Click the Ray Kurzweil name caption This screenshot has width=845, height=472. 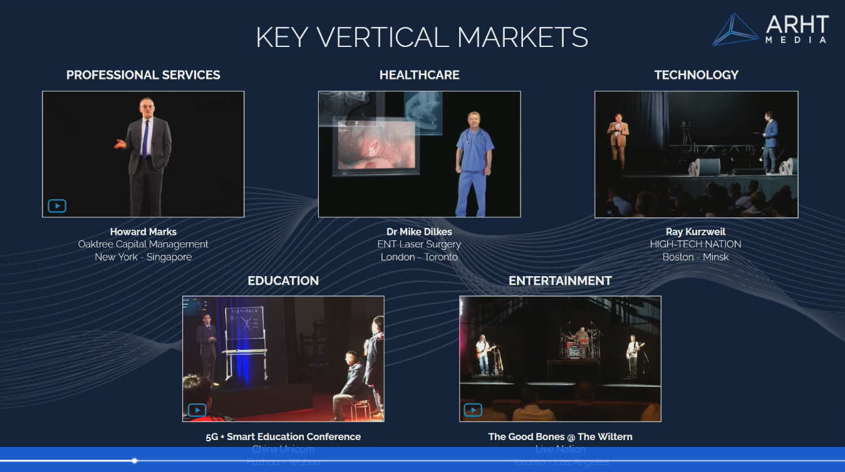point(696,232)
